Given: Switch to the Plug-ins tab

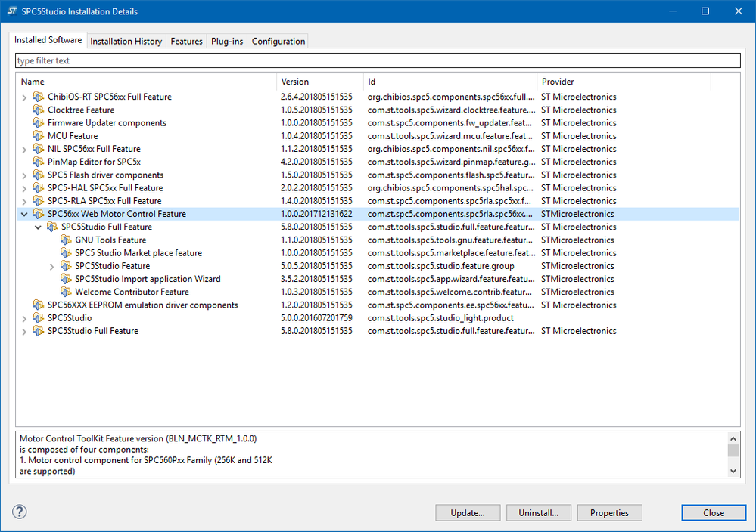Looking at the screenshot, I should pyautogui.click(x=227, y=42).
